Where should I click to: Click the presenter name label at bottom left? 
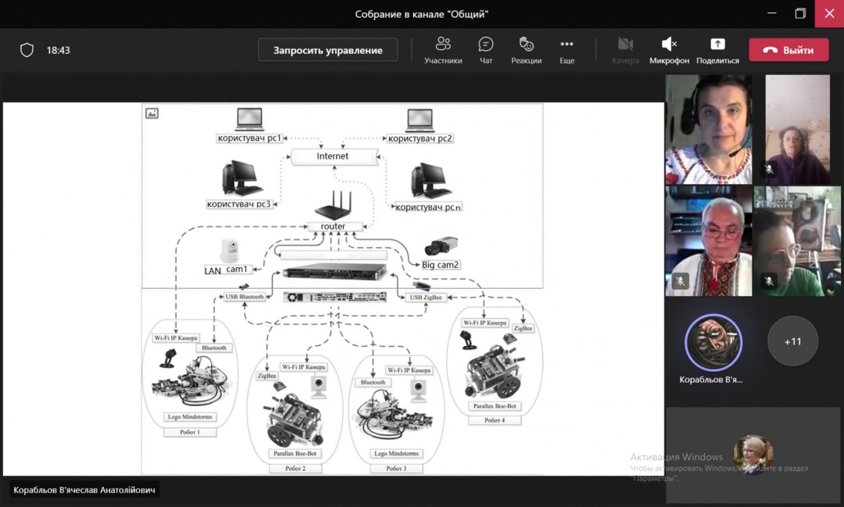pos(84,490)
